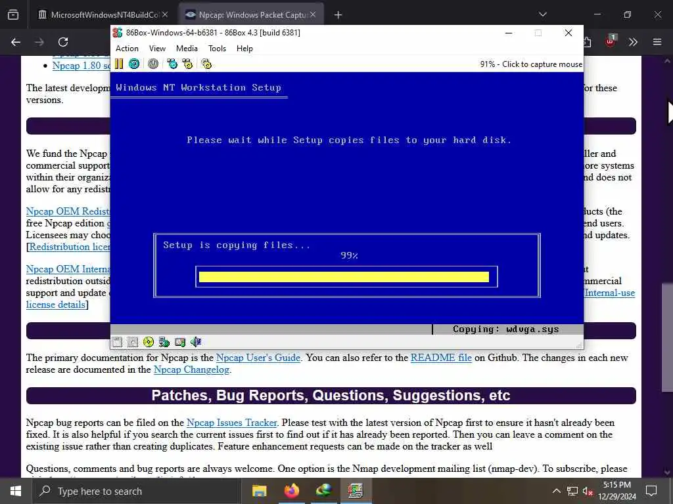Click the 86Box title bar logo icon
The height and width of the screenshot is (504, 673).
tap(118, 33)
